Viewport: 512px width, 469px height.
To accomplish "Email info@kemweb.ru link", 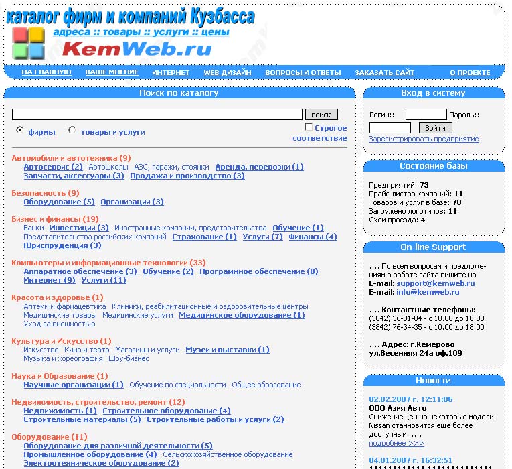I will (x=428, y=293).
